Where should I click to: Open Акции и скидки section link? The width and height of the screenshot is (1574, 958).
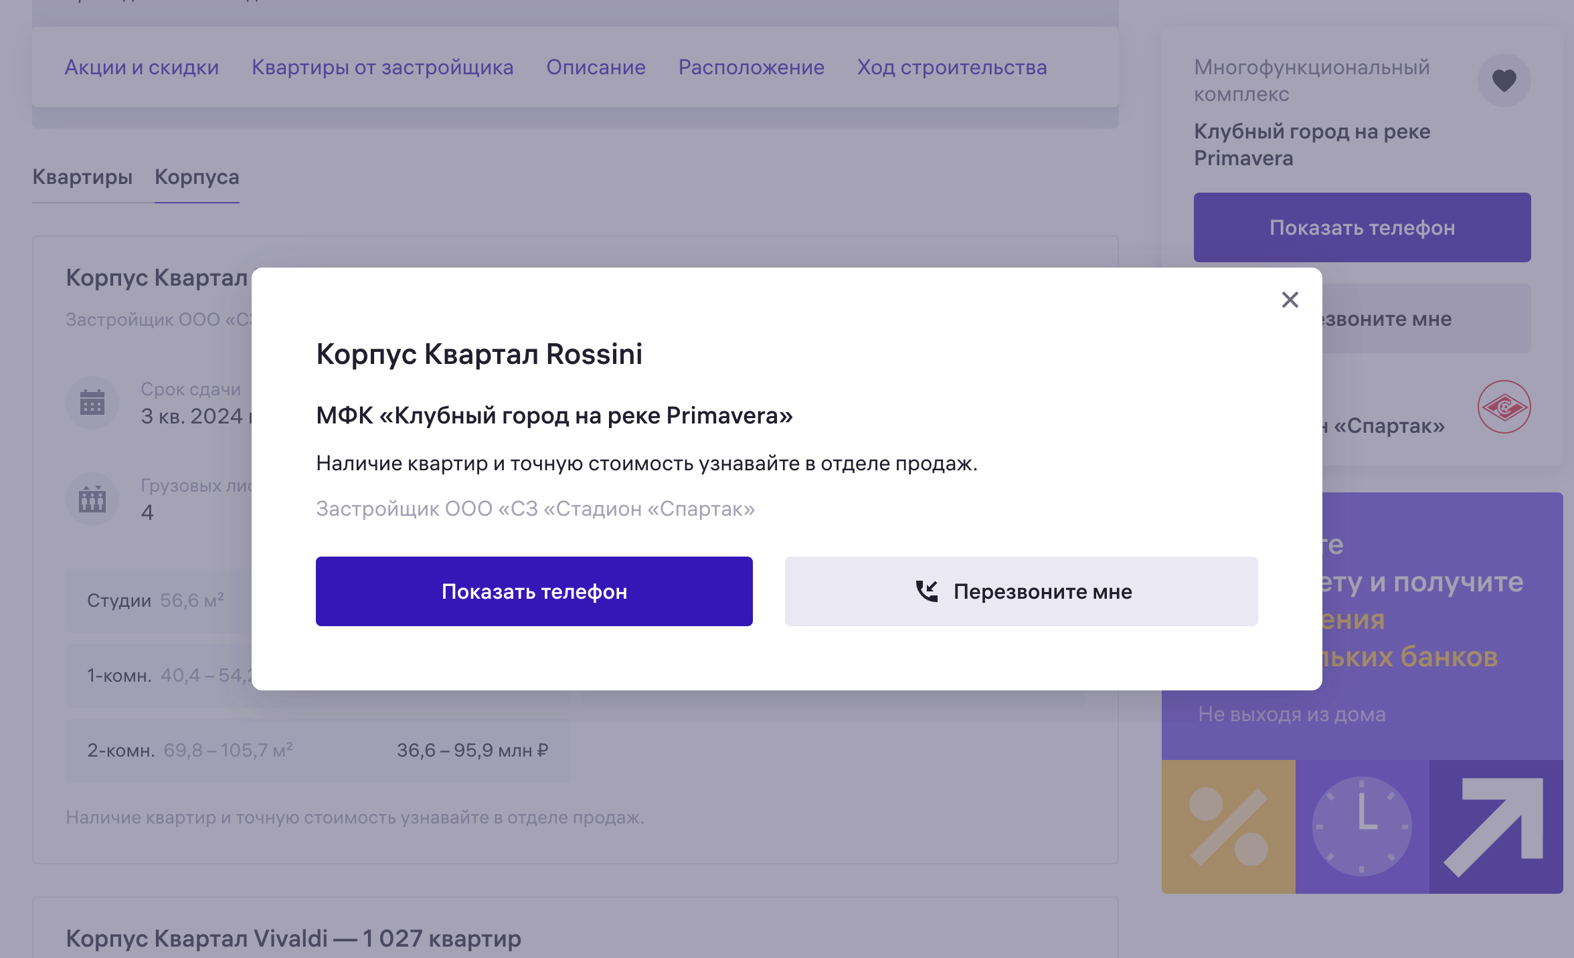pyautogui.click(x=142, y=67)
